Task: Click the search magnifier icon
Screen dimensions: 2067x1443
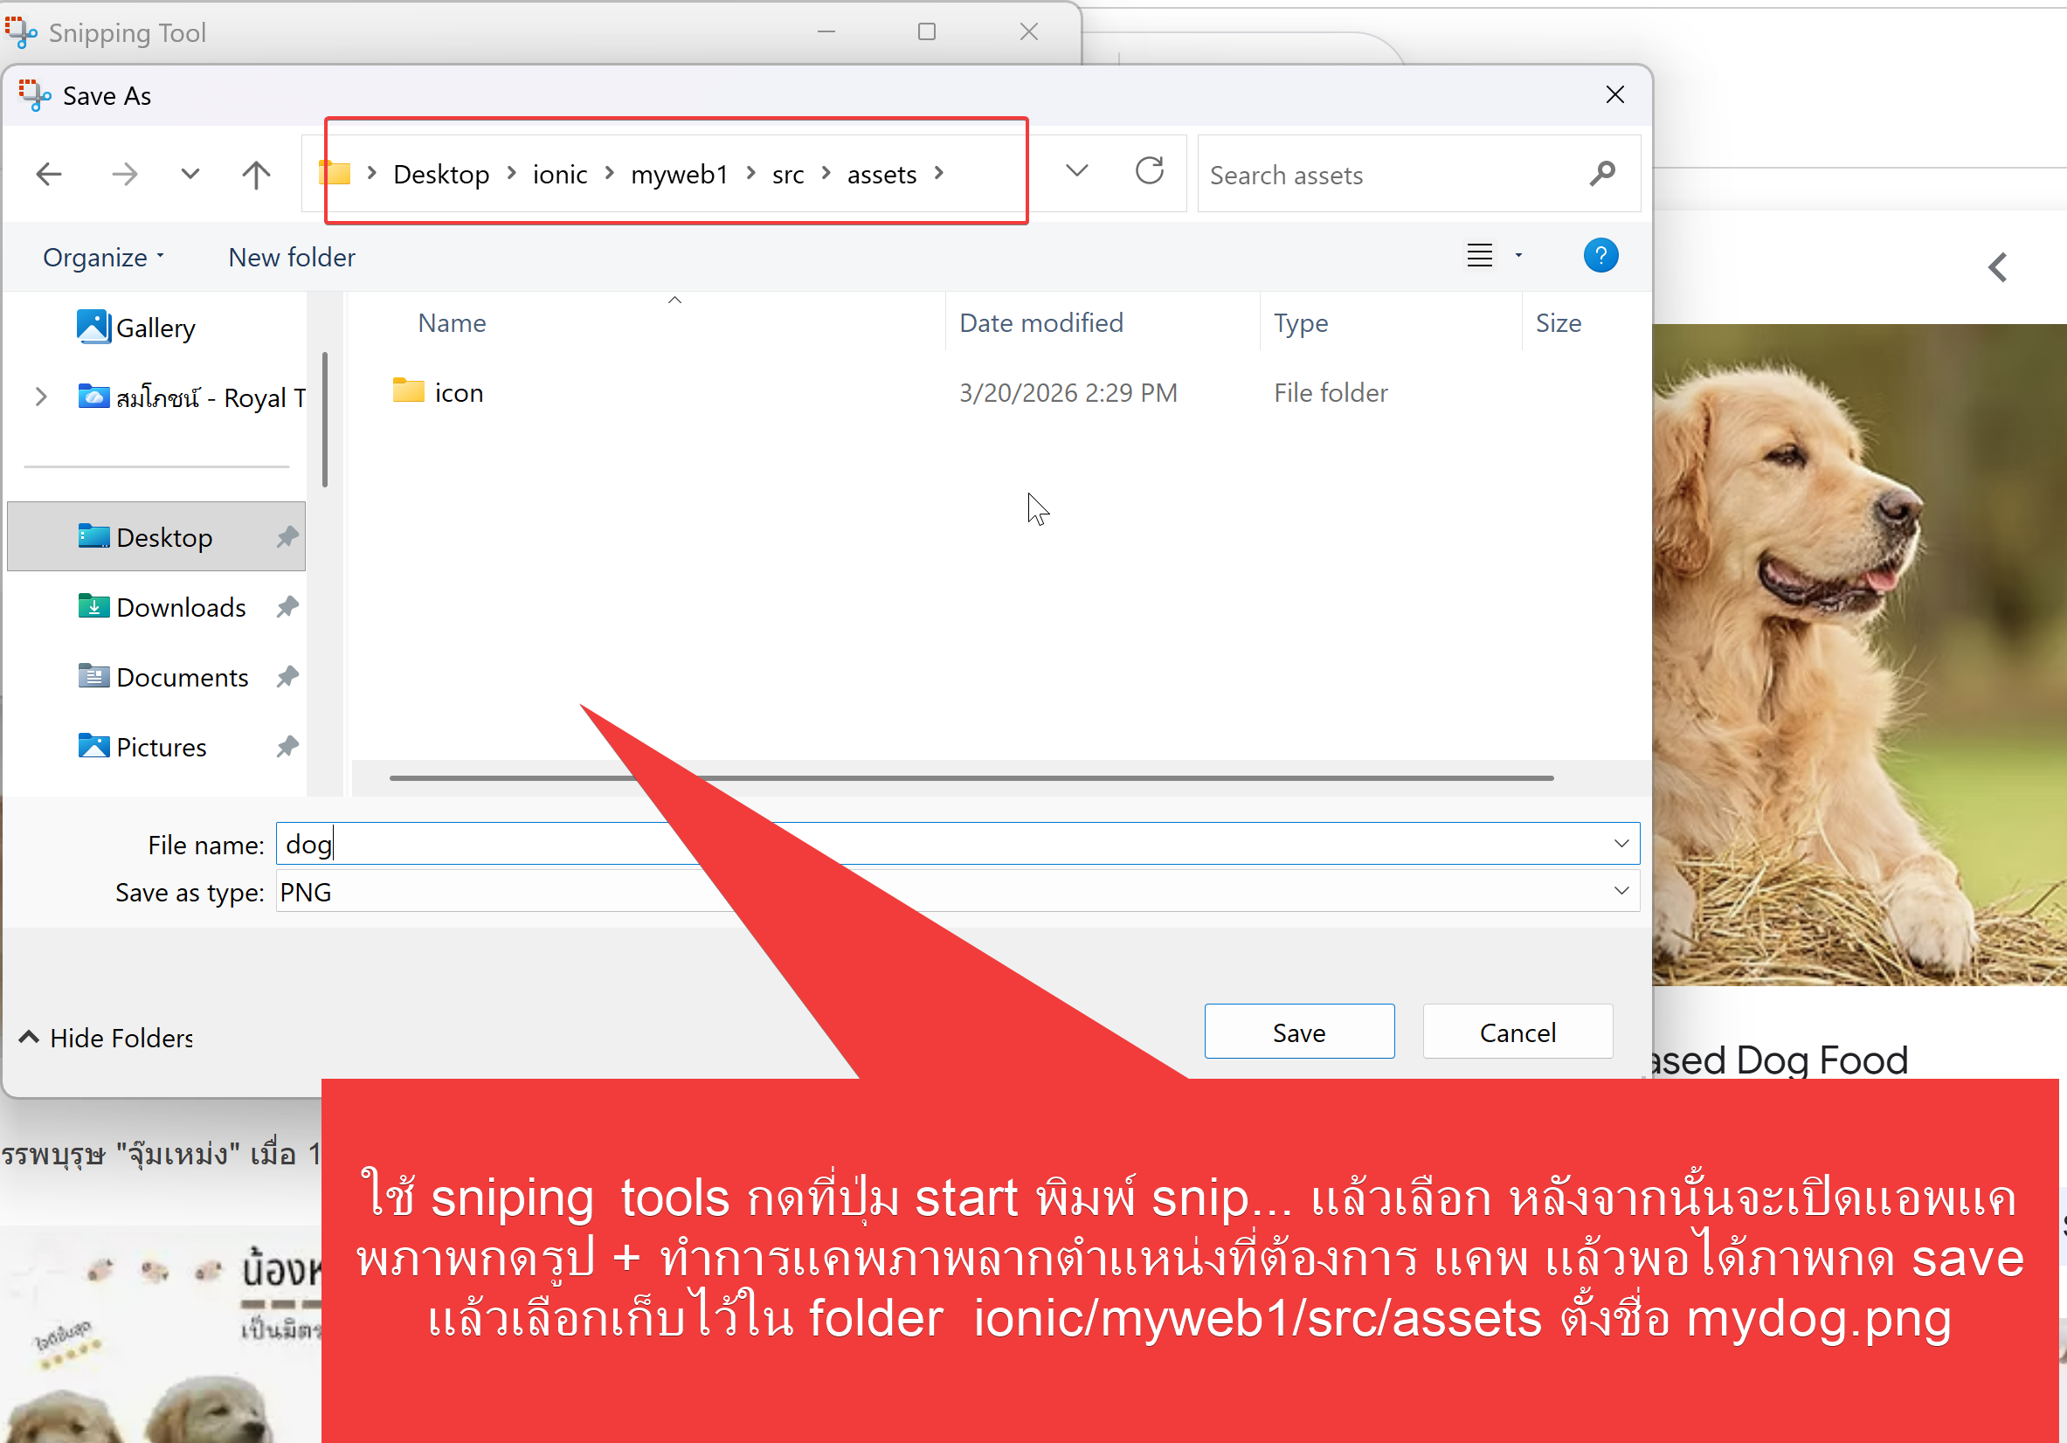Action: 1602,173
